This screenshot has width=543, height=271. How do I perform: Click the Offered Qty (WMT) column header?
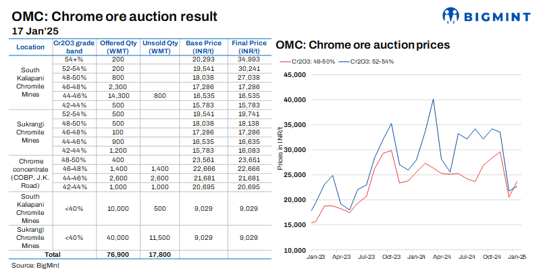[x=118, y=47]
